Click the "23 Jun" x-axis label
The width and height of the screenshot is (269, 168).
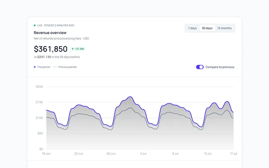(x=78, y=154)
